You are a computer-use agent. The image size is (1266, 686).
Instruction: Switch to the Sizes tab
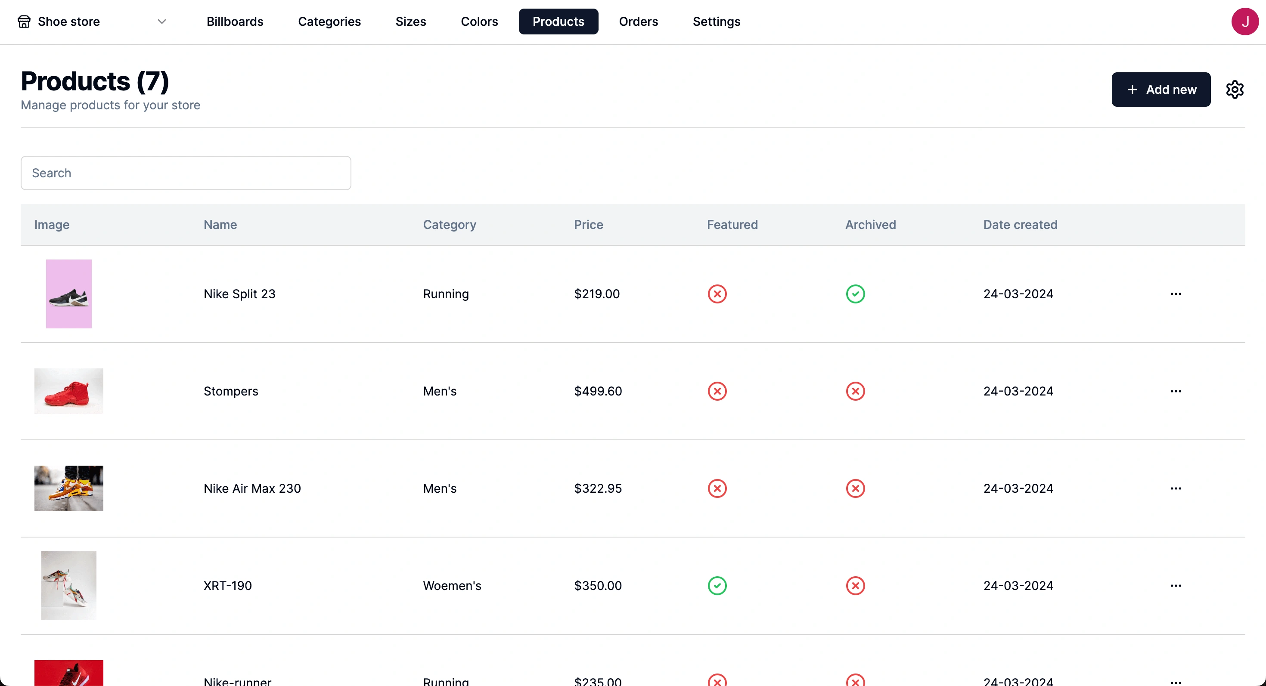(410, 22)
